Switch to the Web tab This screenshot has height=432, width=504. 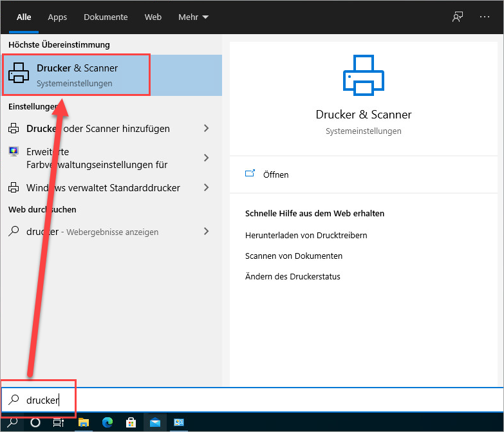pyautogui.click(x=153, y=17)
